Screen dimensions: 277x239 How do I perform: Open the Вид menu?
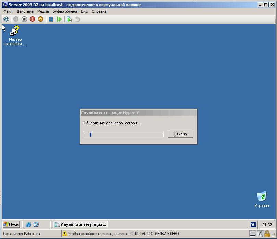(x=84, y=11)
